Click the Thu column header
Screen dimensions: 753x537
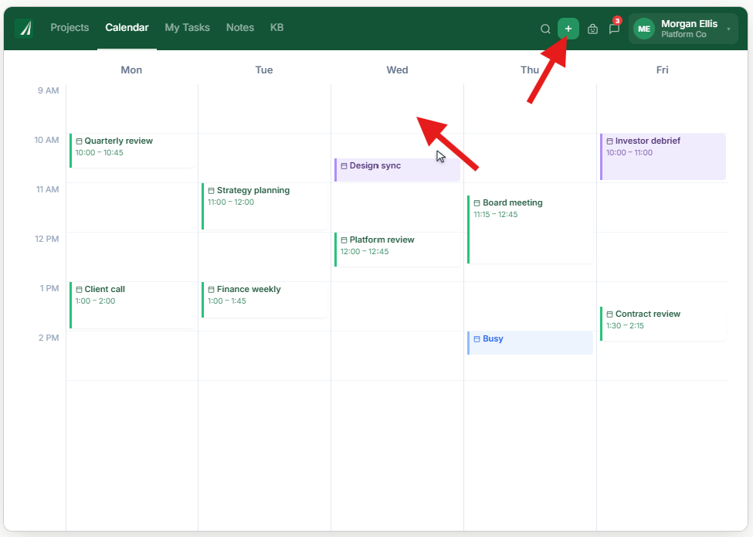click(x=530, y=70)
